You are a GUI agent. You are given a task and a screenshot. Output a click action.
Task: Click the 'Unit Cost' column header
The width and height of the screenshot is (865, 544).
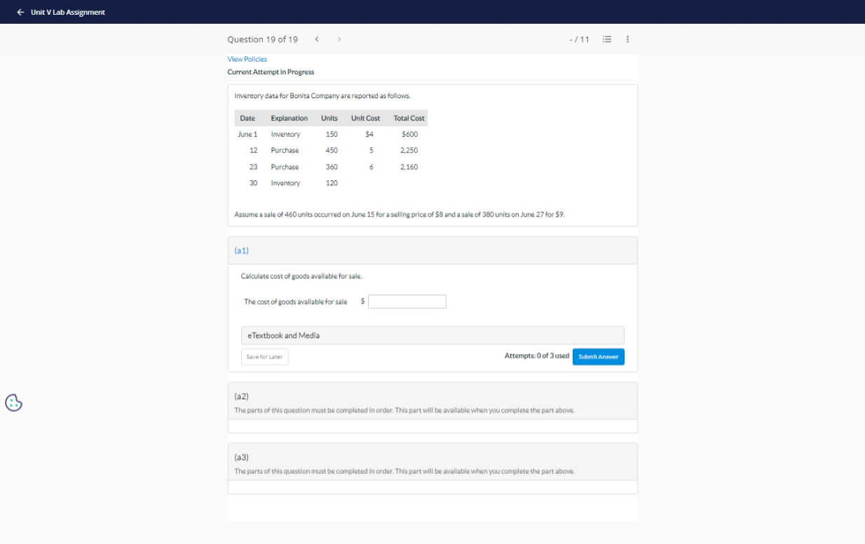click(365, 118)
